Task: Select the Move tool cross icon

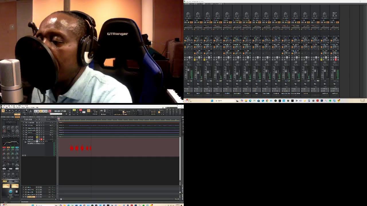Action: click(x=9, y=111)
